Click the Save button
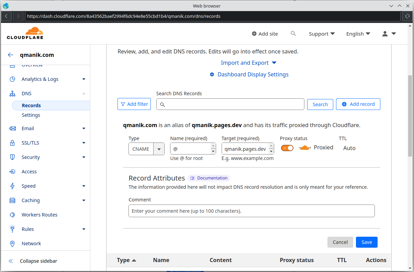This screenshot has height=272, width=414. (366, 242)
